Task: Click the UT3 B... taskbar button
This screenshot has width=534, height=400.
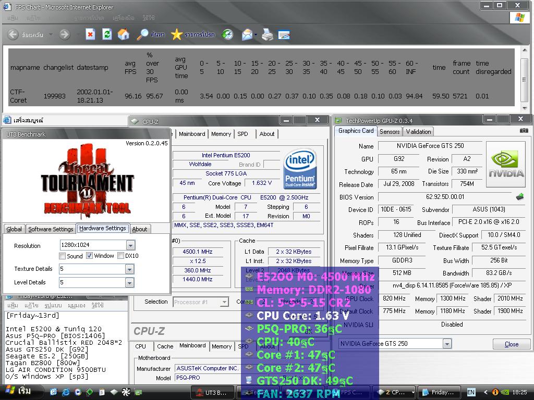Action: point(213,392)
